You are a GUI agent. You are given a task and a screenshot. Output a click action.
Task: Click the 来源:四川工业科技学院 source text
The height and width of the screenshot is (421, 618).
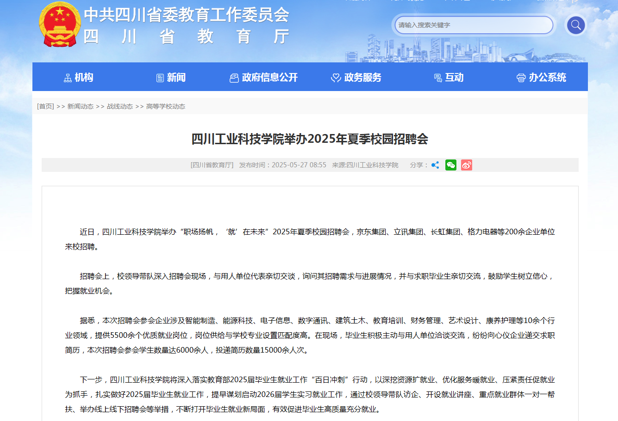tap(365, 165)
